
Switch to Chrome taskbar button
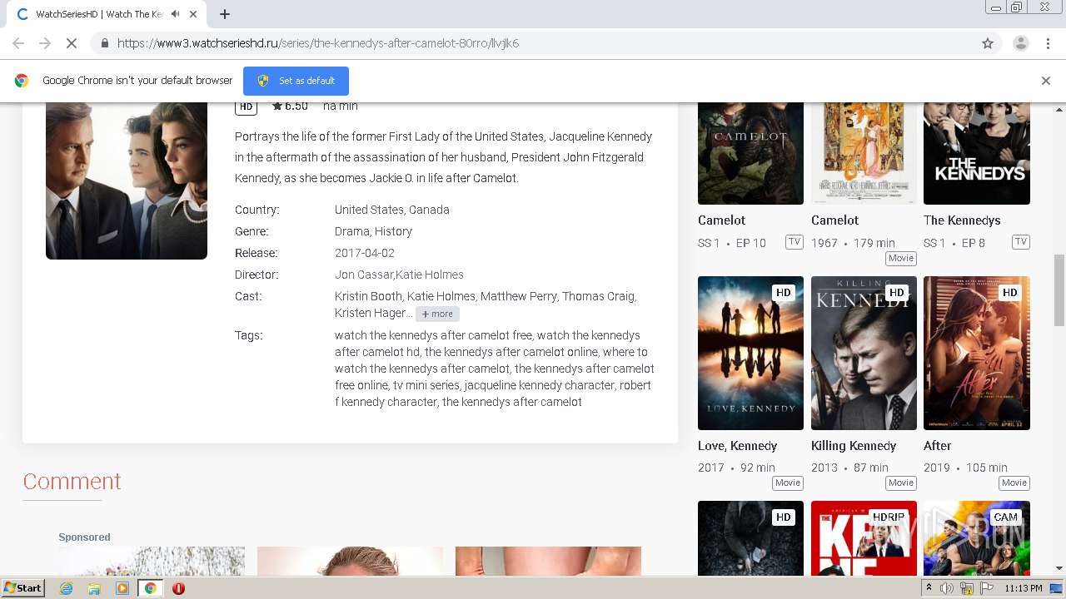pyautogui.click(x=151, y=588)
